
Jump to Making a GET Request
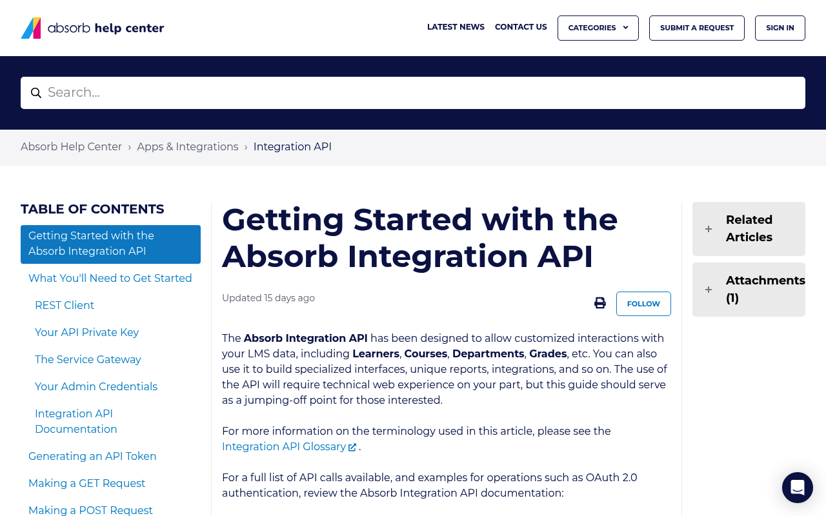(x=87, y=483)
